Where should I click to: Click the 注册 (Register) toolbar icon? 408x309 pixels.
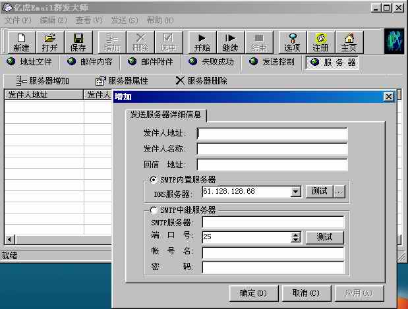pyautogui.click(x=320, y=42)
